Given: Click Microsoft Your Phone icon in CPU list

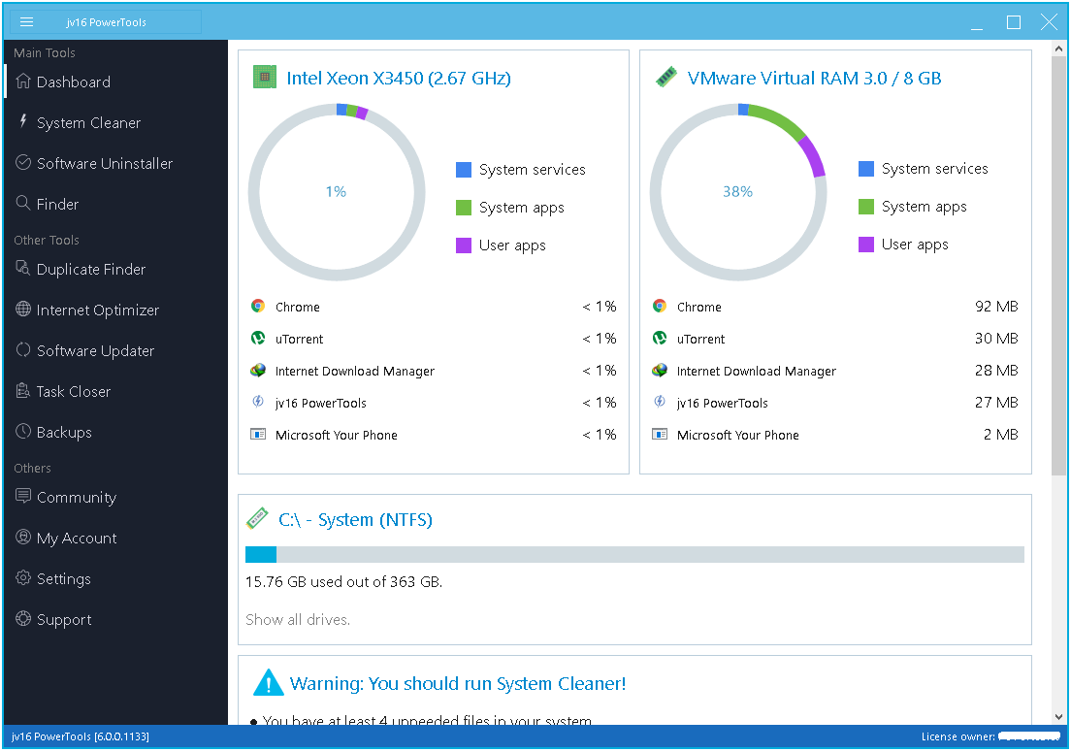Looking at the screenshot, I should pos(257,434).
